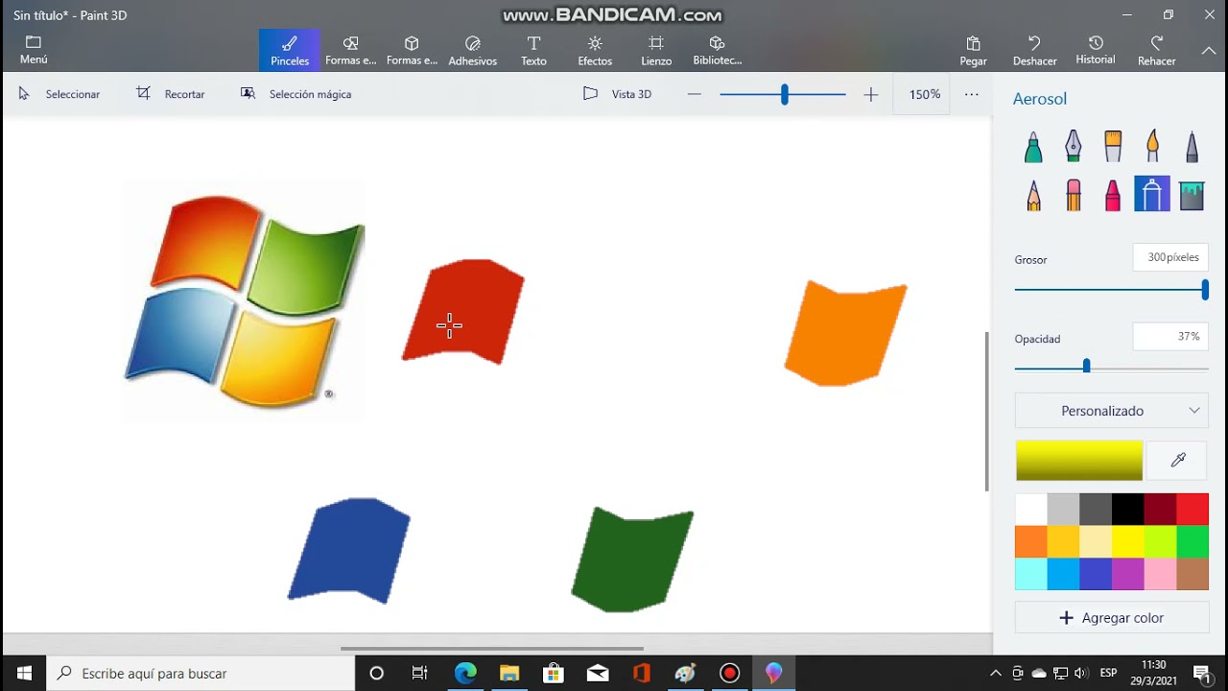1228x691 pixels.
Task: Click Rehacer to redo
Action: (1156, 51)
